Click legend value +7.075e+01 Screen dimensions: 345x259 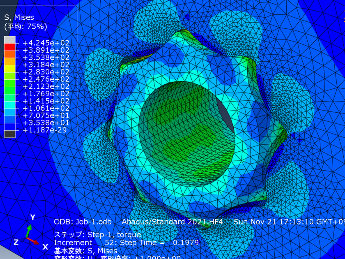46,116
